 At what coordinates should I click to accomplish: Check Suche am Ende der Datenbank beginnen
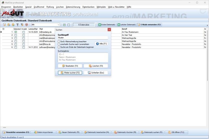click(x=59, y=47)
